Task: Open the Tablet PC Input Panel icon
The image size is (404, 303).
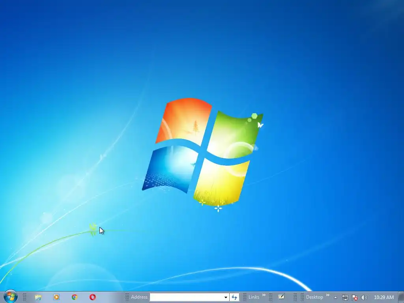Action: click(281, 297)
